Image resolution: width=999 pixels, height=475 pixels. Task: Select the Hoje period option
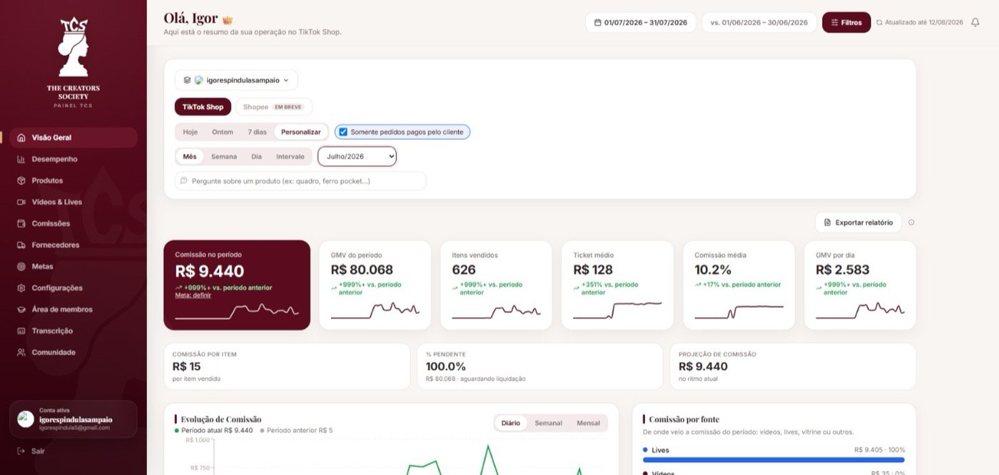tap(191, 132)
